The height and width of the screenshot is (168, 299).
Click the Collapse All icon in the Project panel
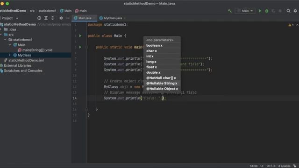pyautogui.click(x=53, y=18)
